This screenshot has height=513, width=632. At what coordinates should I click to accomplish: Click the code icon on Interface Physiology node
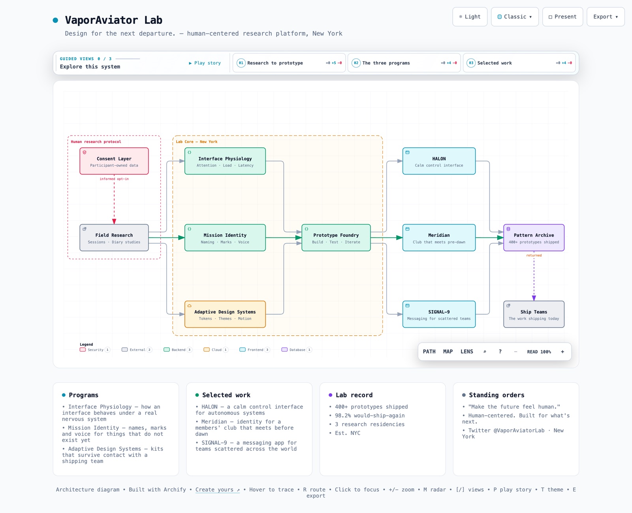pyautogui.click(x=190, y=152)
